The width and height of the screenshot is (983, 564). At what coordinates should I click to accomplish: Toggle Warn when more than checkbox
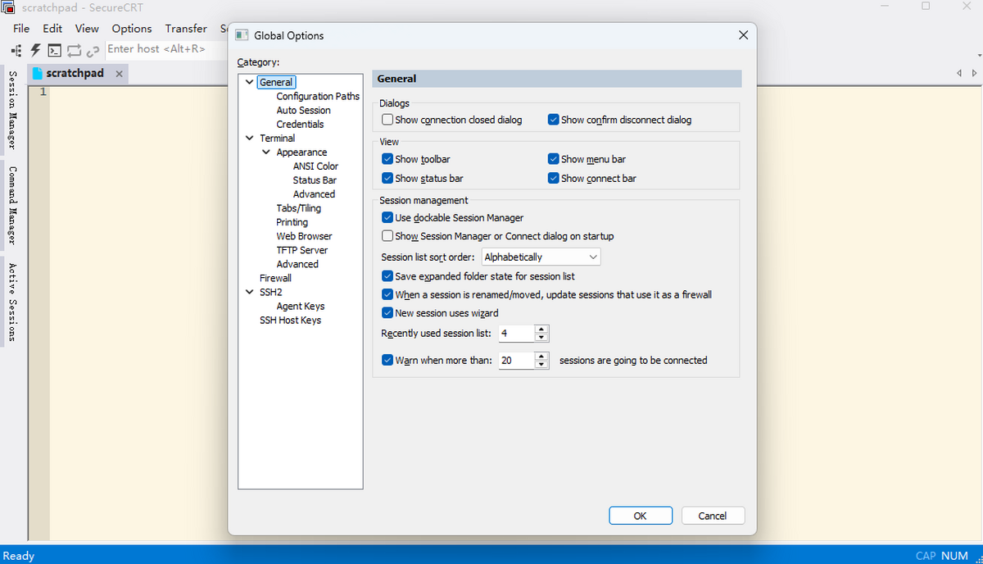(x=387, y=360)
